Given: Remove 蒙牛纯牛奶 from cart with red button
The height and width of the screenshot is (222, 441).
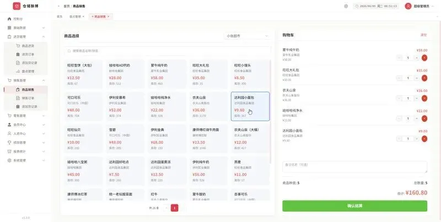Looking at the screenshot, I should 424,58.
